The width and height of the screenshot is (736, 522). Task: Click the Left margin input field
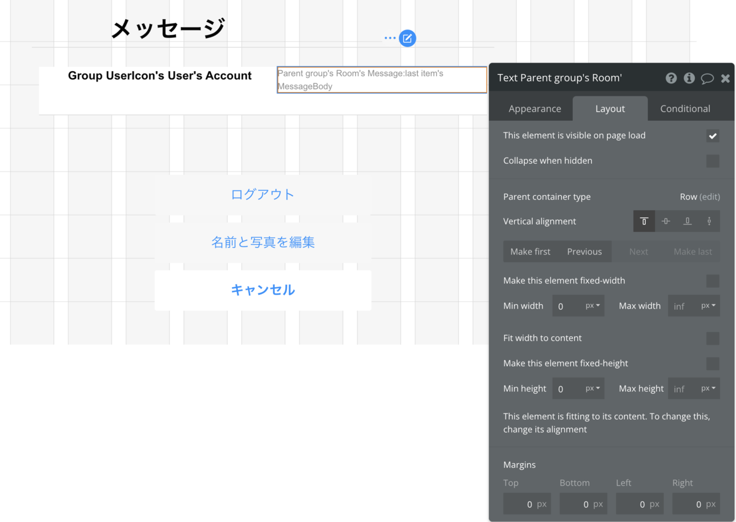coord(640,504)
